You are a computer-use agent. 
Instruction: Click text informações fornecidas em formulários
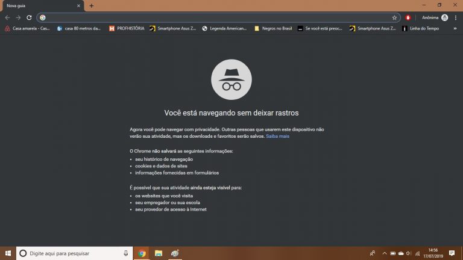pos(177,173)
